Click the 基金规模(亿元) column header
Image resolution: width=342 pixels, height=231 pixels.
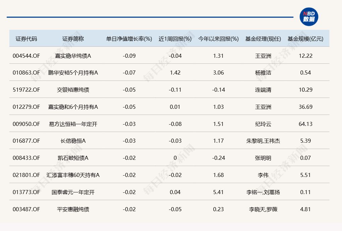(305, 39)
